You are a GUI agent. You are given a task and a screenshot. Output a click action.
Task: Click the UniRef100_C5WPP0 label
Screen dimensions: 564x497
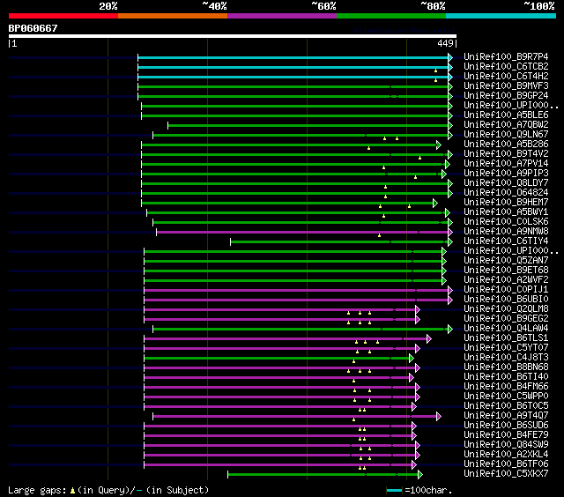506,397
